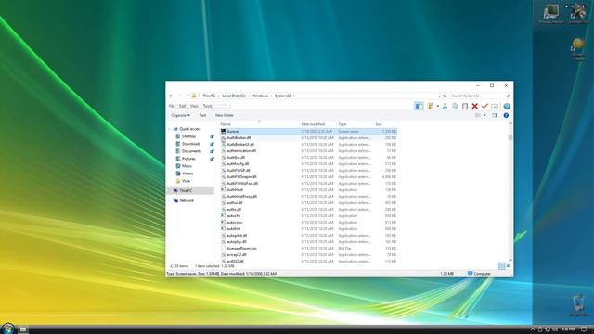Screen dimensions: 594x334
Task: Open the blue Help question icon
Action: pyautogui.click(x=506, y=115)
